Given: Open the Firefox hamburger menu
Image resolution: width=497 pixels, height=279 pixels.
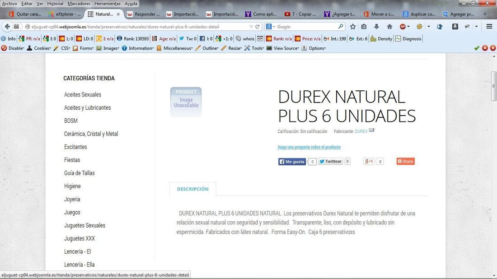Looking at the screenshot, I should (x=489, y=27).
